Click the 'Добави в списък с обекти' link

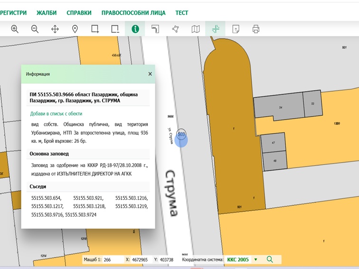click(x=56, y=114)
